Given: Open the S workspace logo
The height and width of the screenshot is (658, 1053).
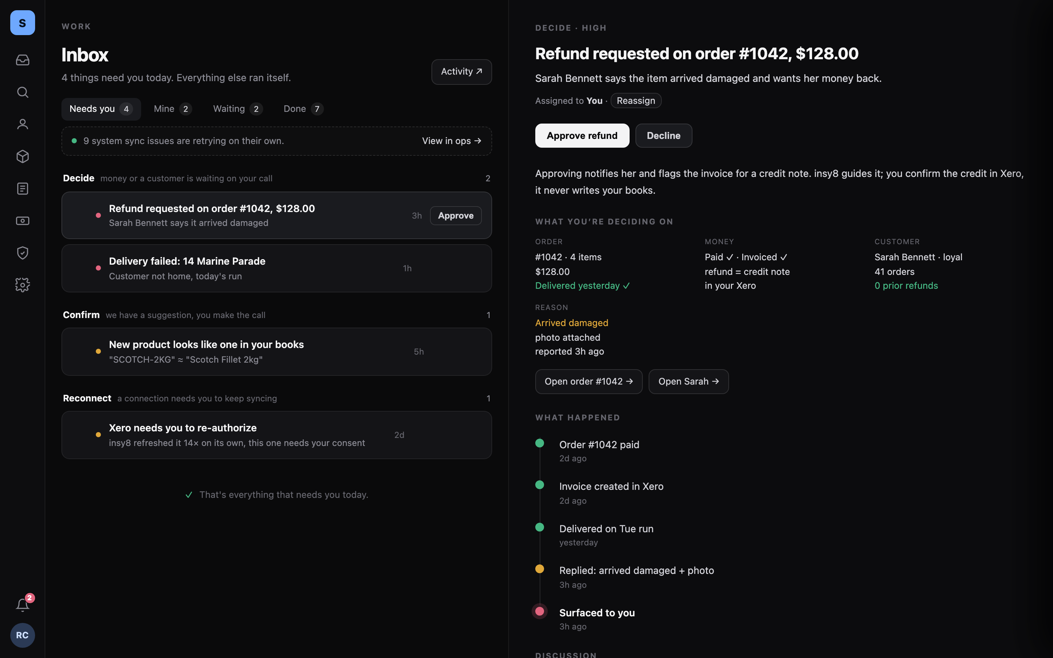Looking at the screenshot, I should (23, 23).
